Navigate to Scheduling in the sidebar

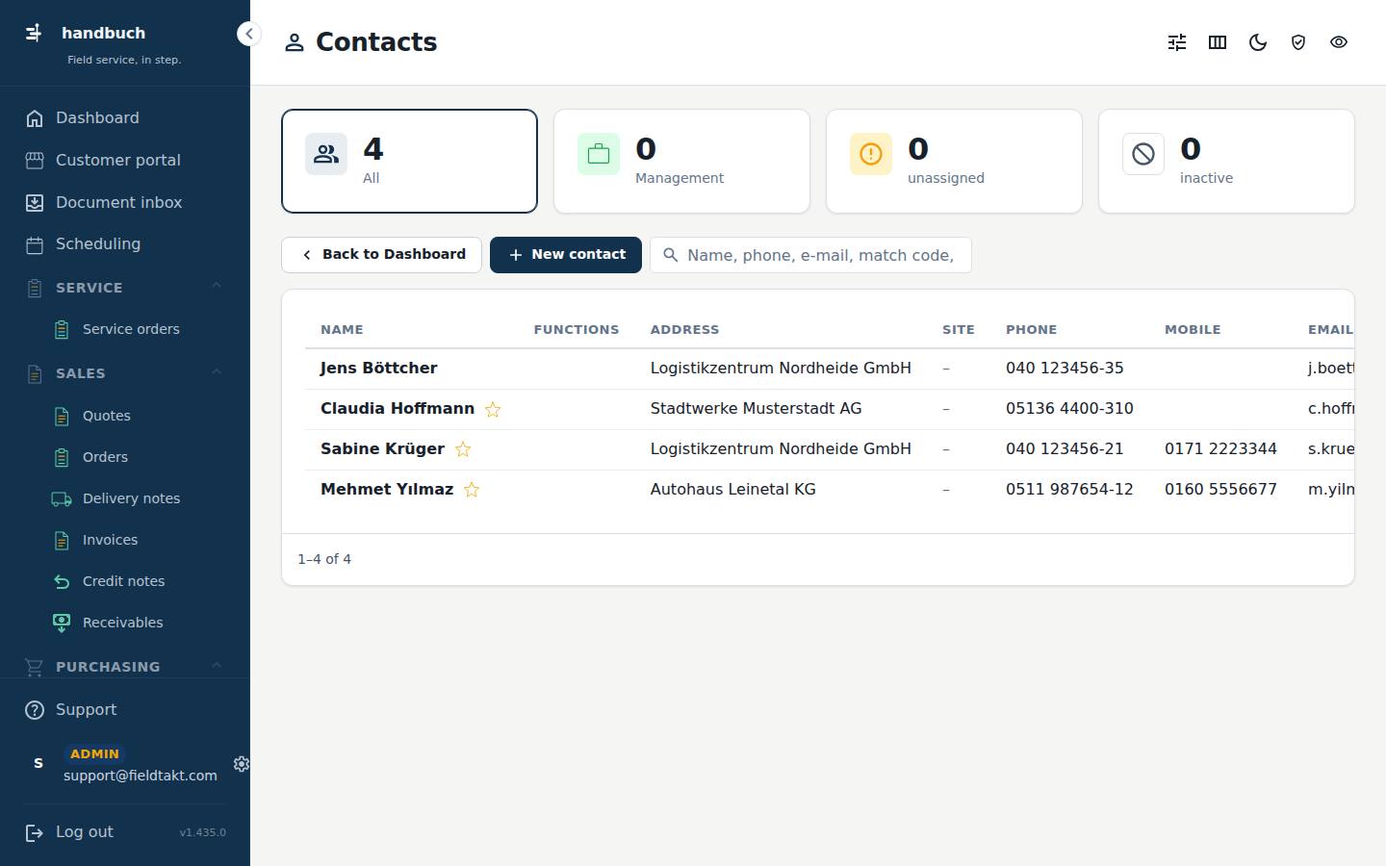coord(125,244)
